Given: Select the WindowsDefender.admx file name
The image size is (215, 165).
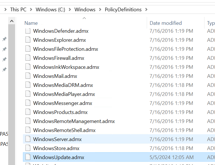Looking at the screenshot, I should [x=61, y=31].
